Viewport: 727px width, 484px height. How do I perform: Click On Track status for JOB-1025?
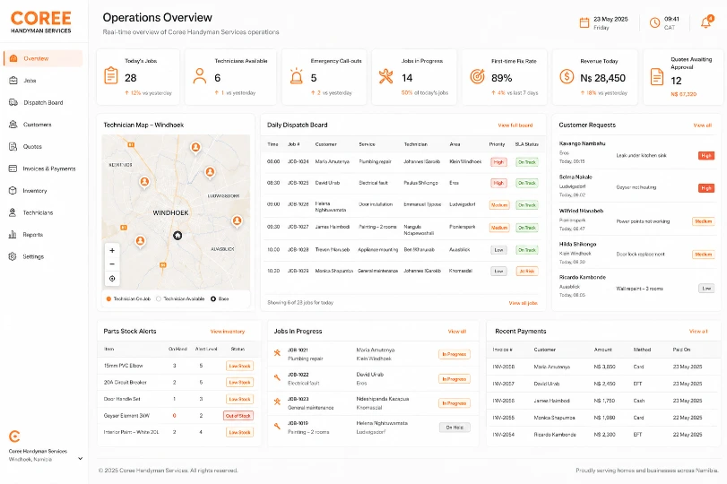point(527,183)
